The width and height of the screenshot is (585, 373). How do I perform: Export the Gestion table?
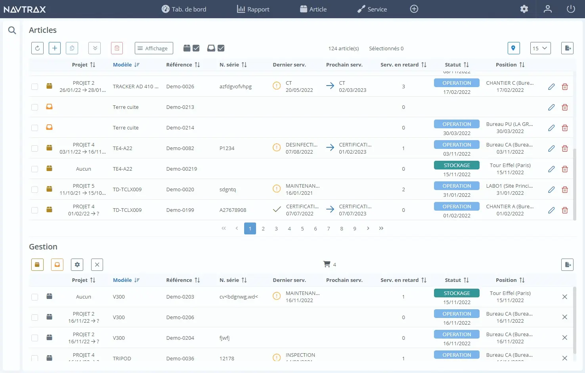pos(568,265)
